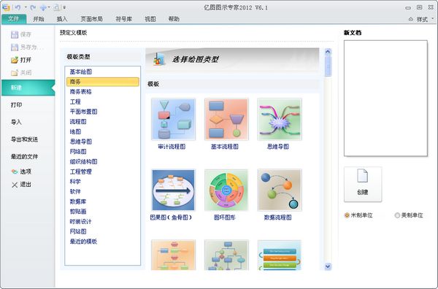This screenshot has width=438, height=289.
Task: Choose the 时装设计 template category
Action: pos(81,222)
